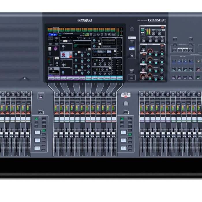
Task: Tap the purple user defined key beside the left bay
Action: [41, 97]
